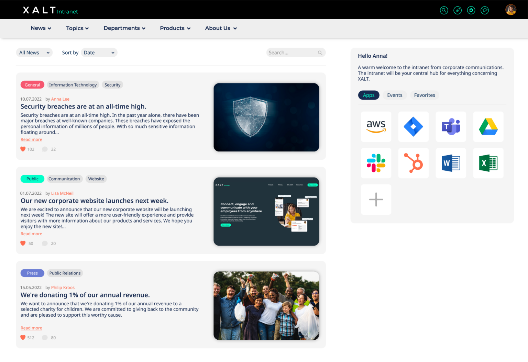528x362 pixels.
Task: Open HubSpot from the apps panel
Action: tap(413, 163)
